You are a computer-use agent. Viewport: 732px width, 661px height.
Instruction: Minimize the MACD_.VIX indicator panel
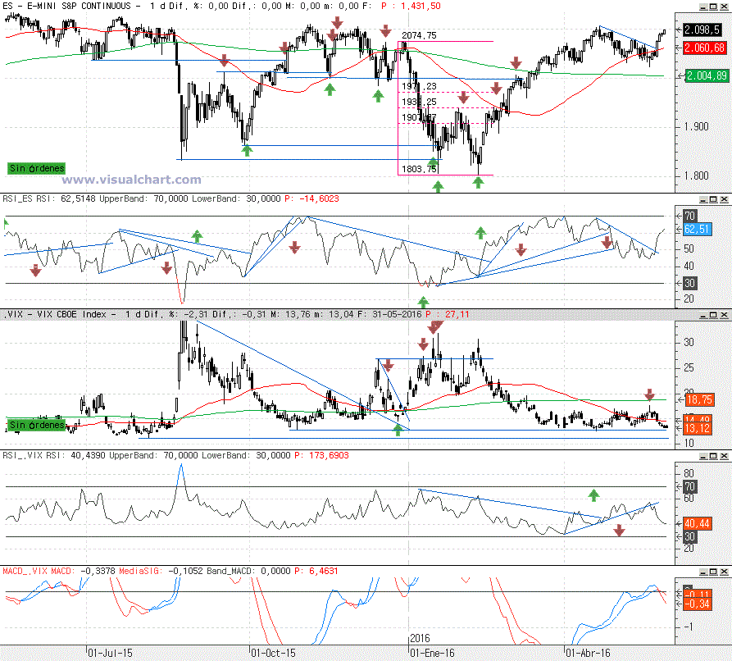click(703, 572)
